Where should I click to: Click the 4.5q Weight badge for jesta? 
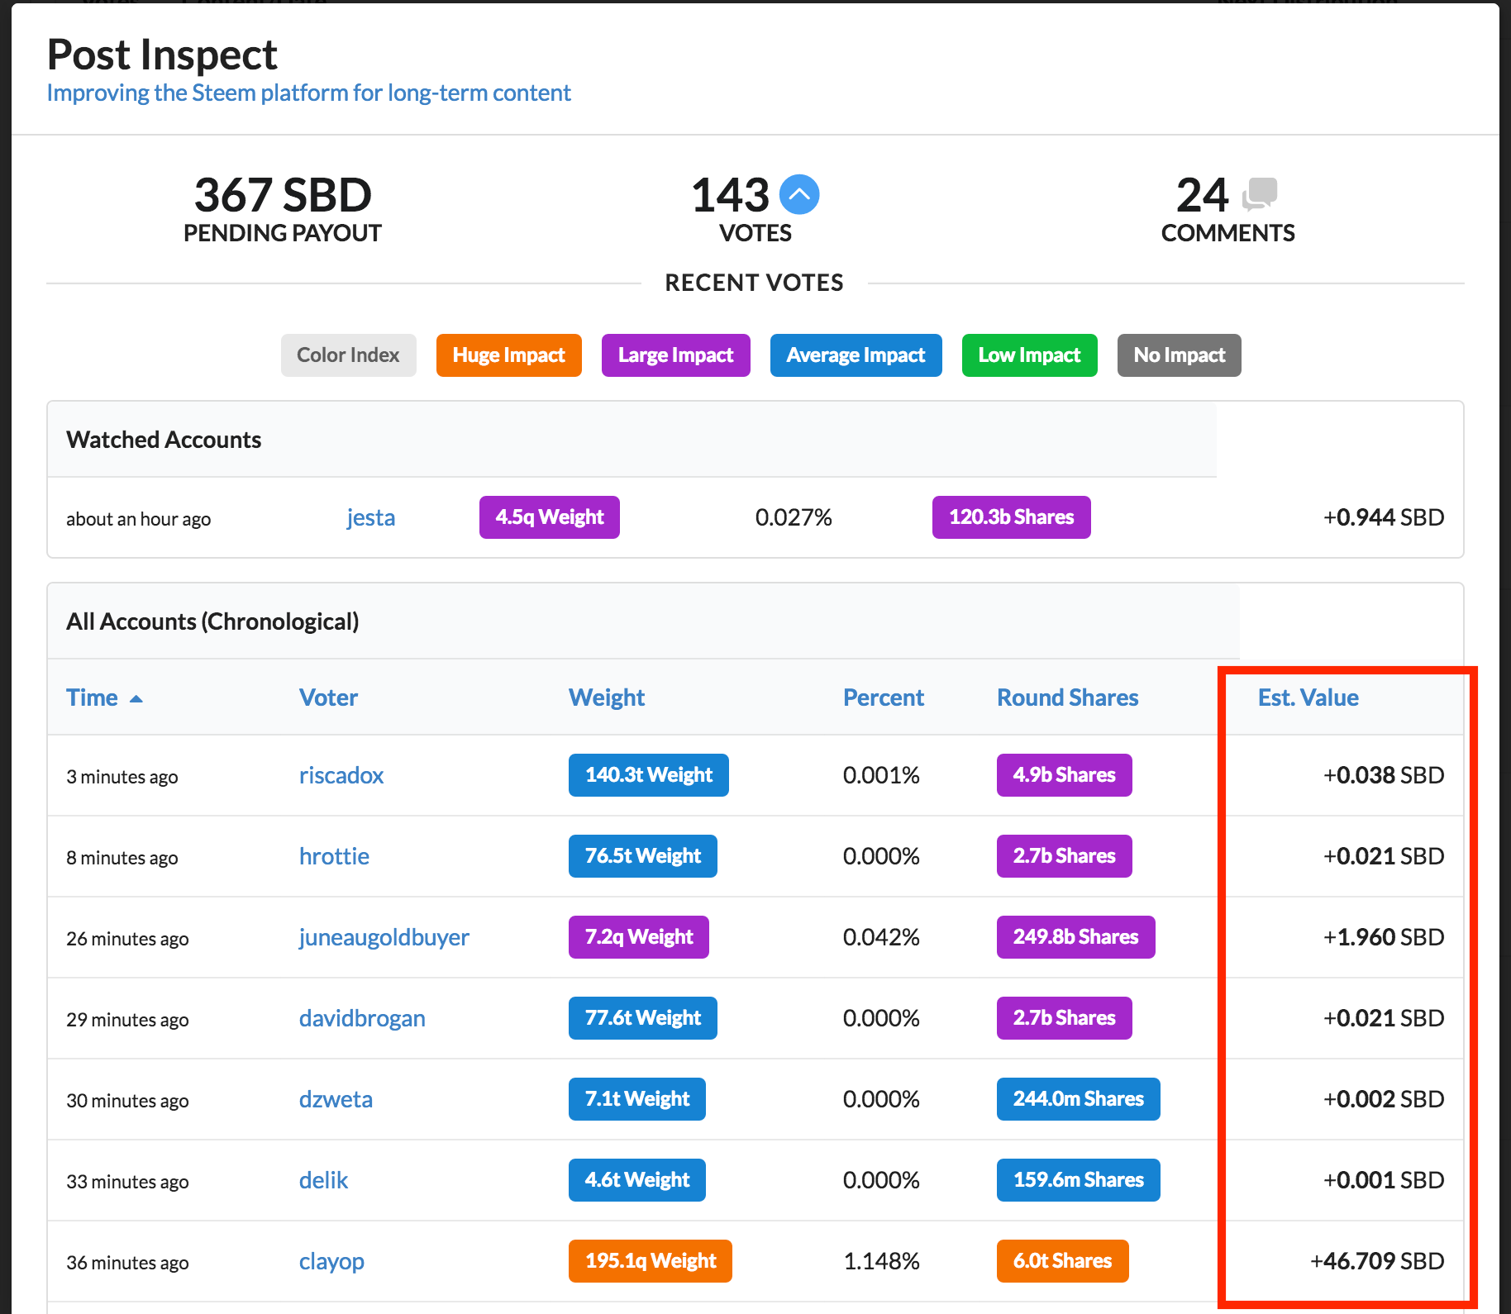549,517
